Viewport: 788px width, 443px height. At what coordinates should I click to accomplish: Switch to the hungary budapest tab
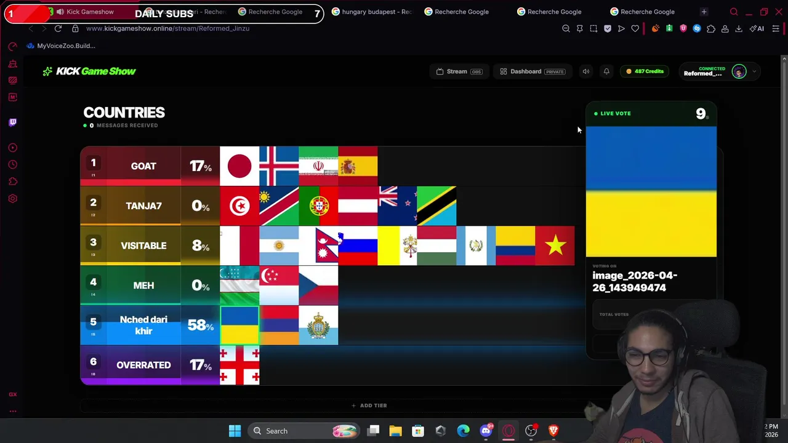point(372,12)
